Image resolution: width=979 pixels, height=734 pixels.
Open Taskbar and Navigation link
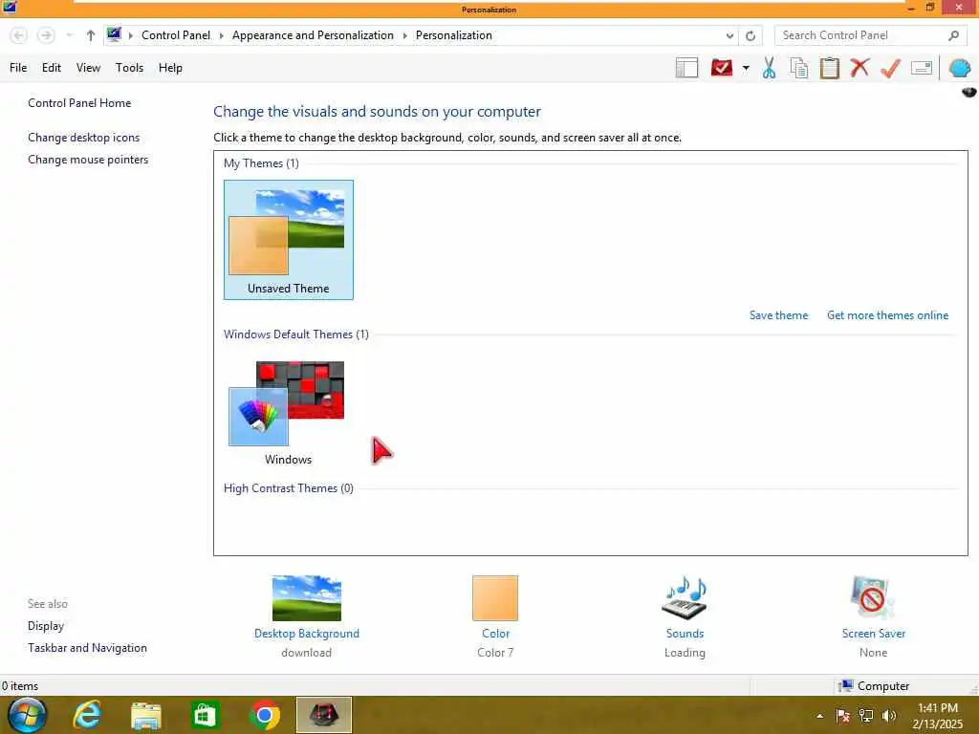click(87, 648)
